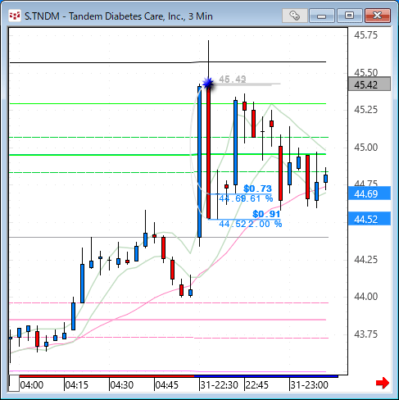399x400 pixels.
Task: Click the $0.91 annotation text
Action: coord(266,214)
